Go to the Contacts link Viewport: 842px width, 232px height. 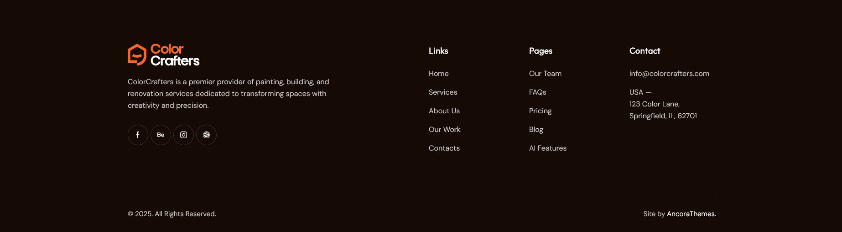pos(444,148)
